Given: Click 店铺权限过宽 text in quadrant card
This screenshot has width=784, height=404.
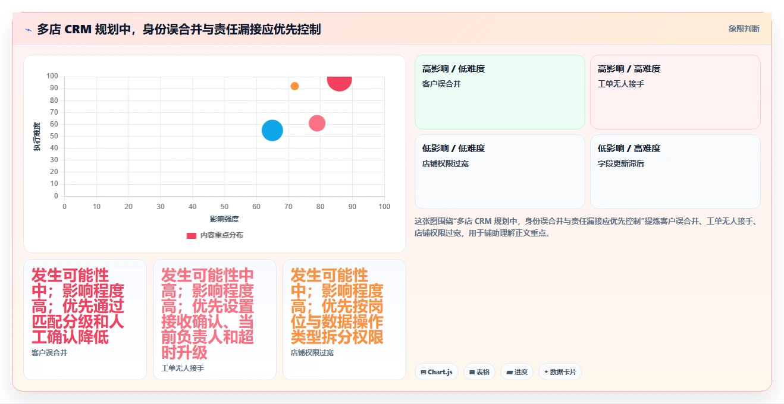Looking at the screenshot, I should tap(446, 163).
